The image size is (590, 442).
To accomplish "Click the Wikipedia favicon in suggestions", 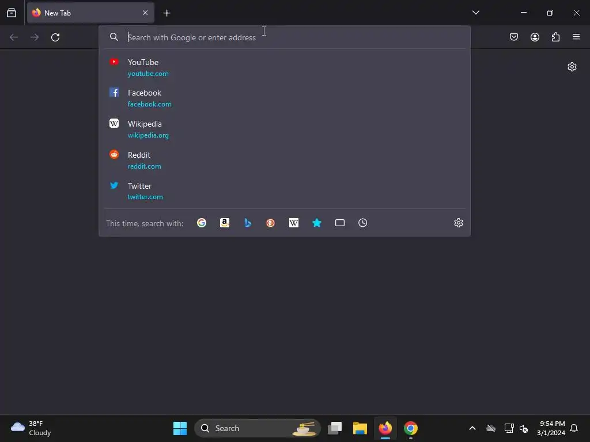I will (114, 123).
